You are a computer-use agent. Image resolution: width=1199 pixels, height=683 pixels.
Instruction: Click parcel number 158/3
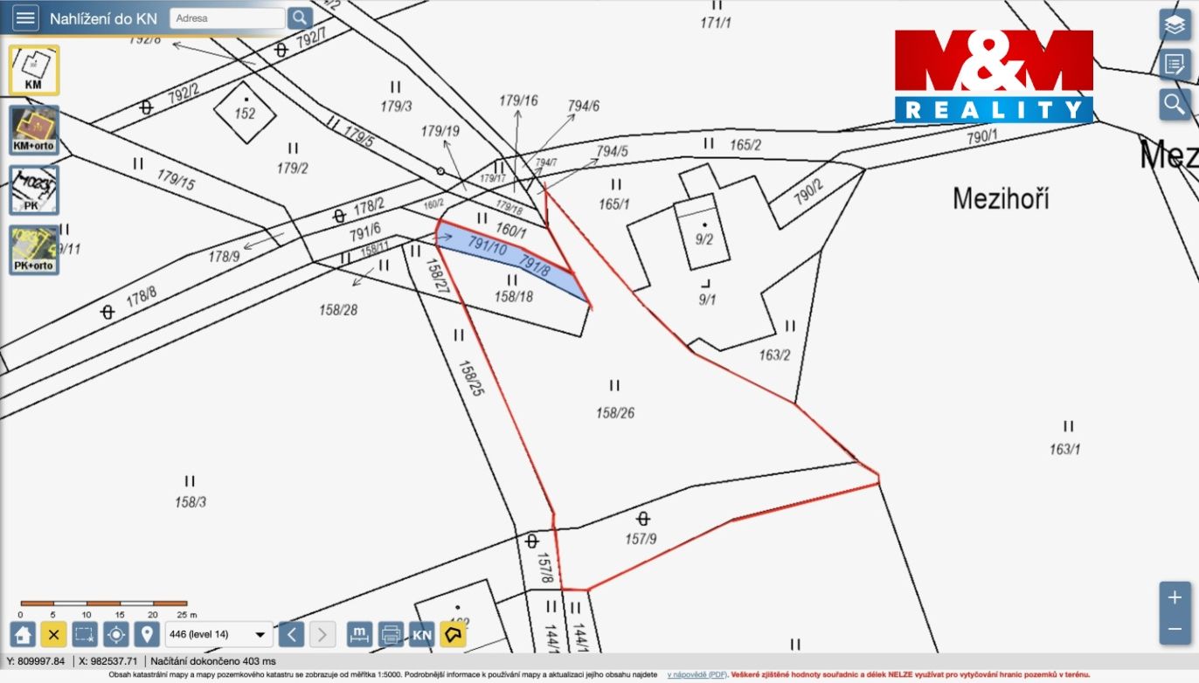pyautogui.click(x=190, y=502)
